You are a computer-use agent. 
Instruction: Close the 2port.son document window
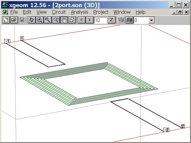click(186, 12)
